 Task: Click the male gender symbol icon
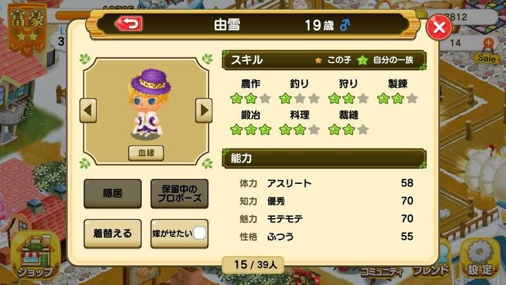point(345,25)
